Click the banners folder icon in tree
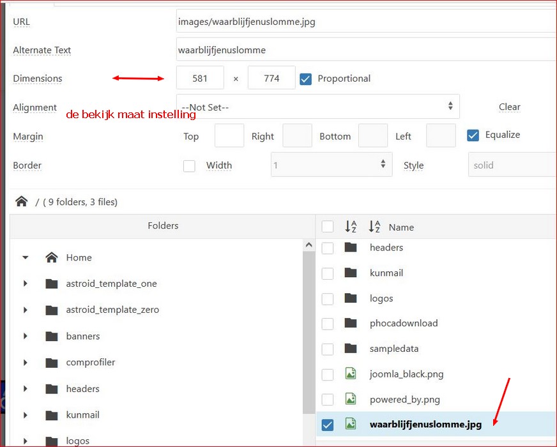Screen dimensions: 557x447 click(x=52, y=336)
